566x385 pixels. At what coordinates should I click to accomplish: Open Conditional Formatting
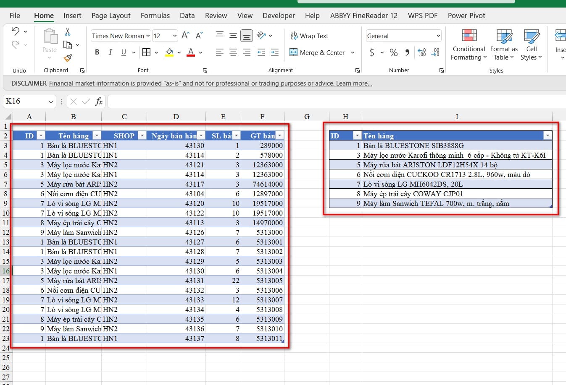tap(469, 45)
